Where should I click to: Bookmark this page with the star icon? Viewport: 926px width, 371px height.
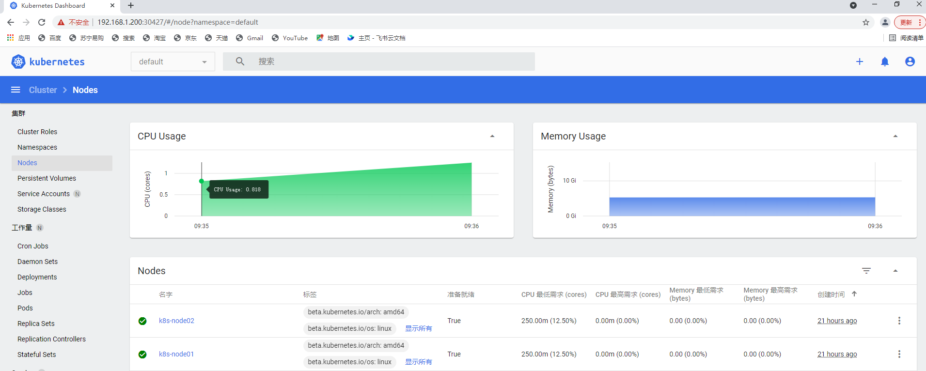click(866, 22)
